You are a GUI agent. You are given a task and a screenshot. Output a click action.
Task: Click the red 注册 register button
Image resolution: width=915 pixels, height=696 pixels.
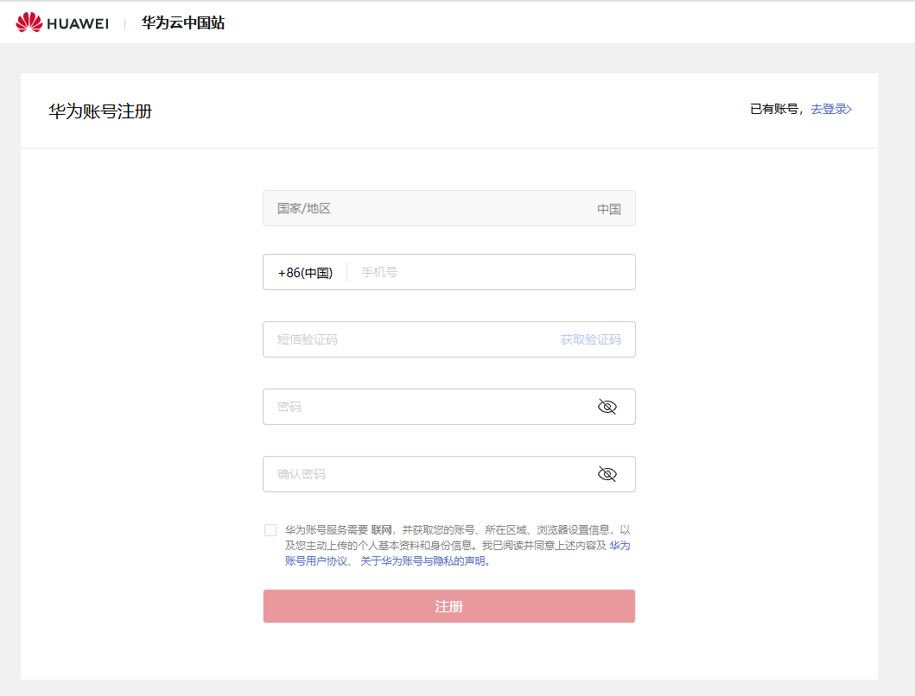pos(448,606)
